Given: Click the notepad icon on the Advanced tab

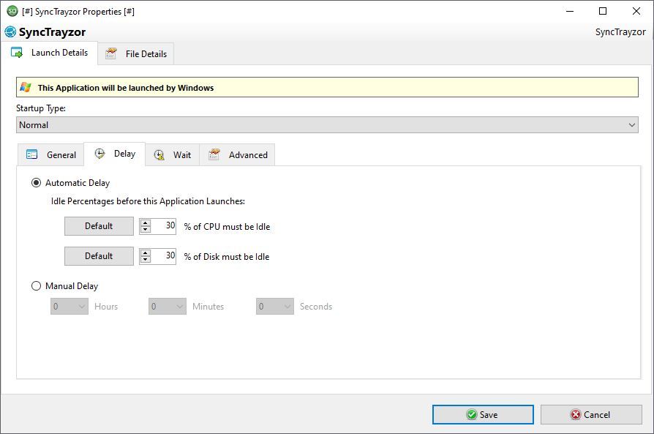Looking at the screenshot, I should 214,154.
